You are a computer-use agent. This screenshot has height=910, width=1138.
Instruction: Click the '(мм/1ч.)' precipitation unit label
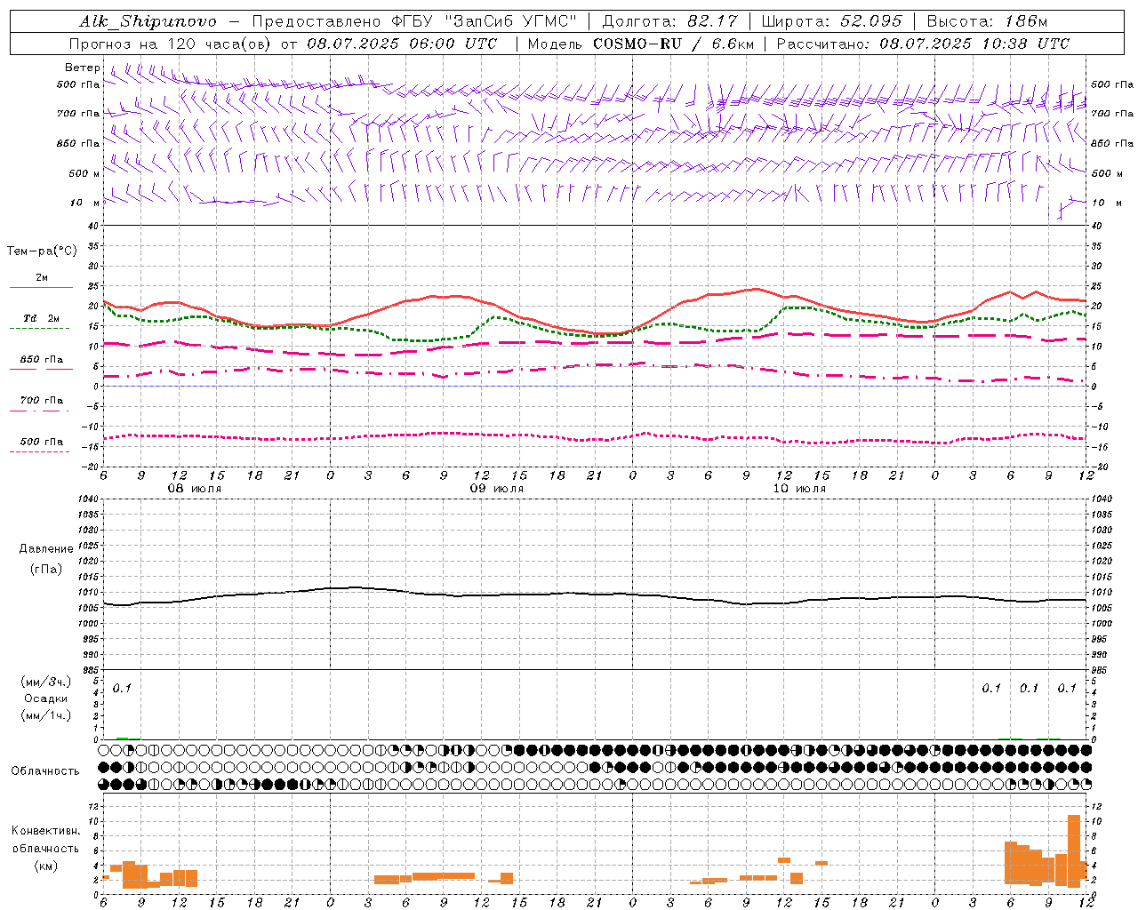point(46,715)
